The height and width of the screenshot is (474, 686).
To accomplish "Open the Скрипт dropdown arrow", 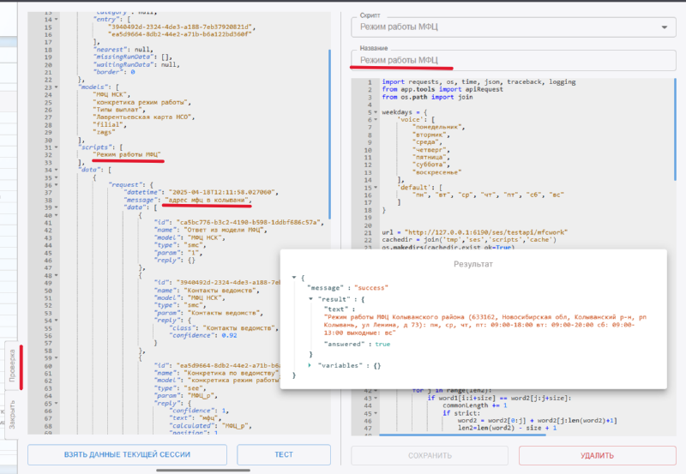I will (x=665, y=27).
